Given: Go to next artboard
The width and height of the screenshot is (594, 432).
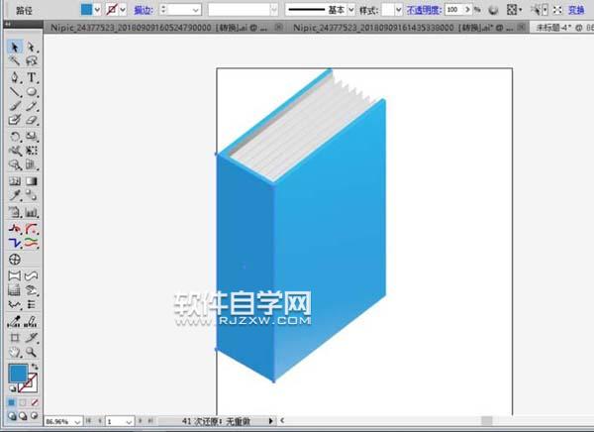Looking at the screenshot, I should (141, 421).
